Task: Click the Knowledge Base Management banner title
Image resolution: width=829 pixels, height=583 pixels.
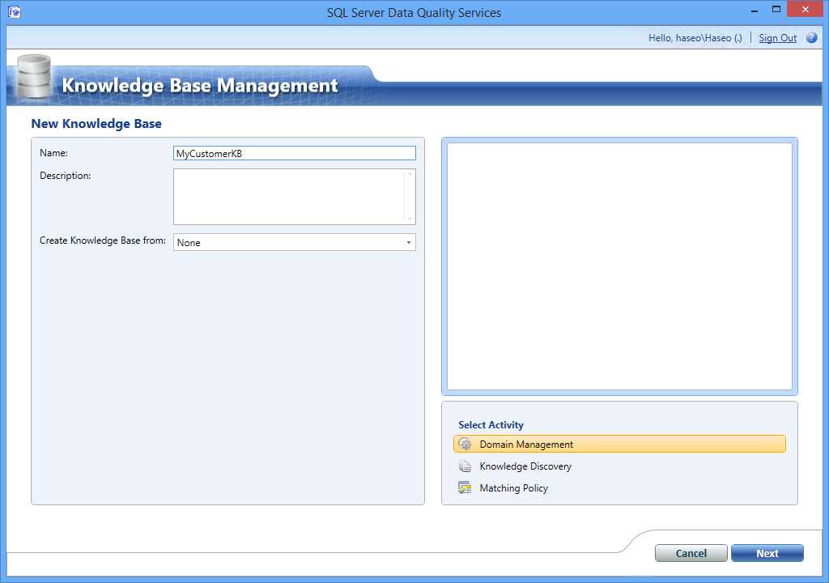Action: (199, 86)
